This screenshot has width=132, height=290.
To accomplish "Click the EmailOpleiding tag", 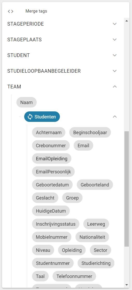I will pyautogui.click(x=52, y=158).
